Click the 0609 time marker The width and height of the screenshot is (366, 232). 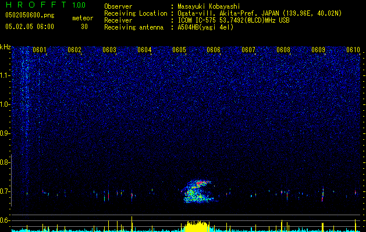[318, 50]
